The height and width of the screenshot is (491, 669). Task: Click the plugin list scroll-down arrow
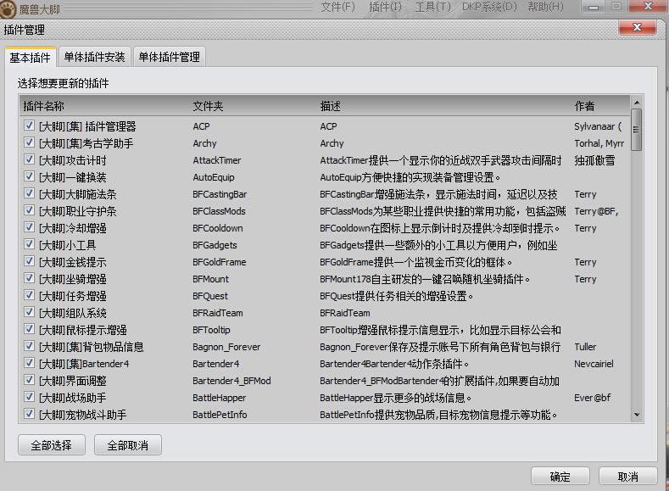[x=637, y=415]
